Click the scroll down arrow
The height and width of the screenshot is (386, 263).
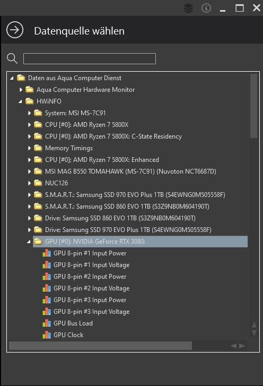coord(254,333)
